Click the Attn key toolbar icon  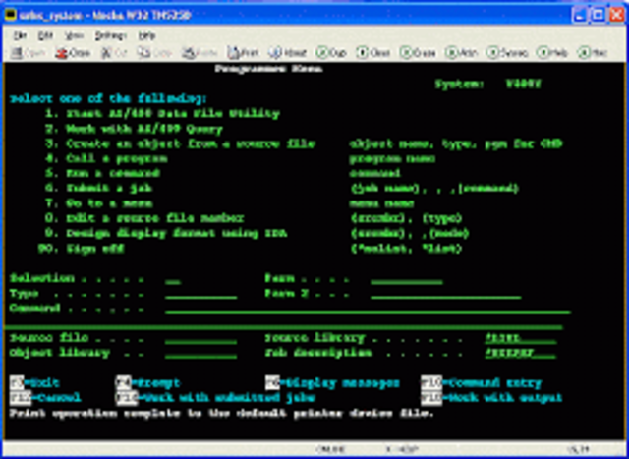point(461,52)
